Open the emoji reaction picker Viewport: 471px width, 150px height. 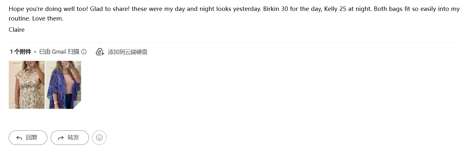[x=99, y=138]
